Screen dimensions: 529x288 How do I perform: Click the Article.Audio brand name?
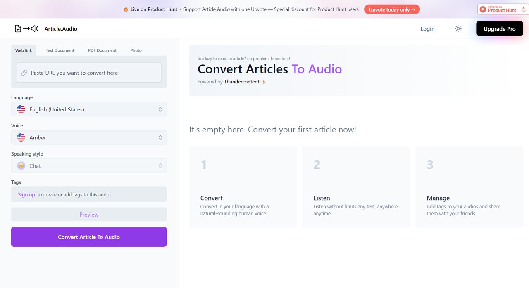coord(61,29)
